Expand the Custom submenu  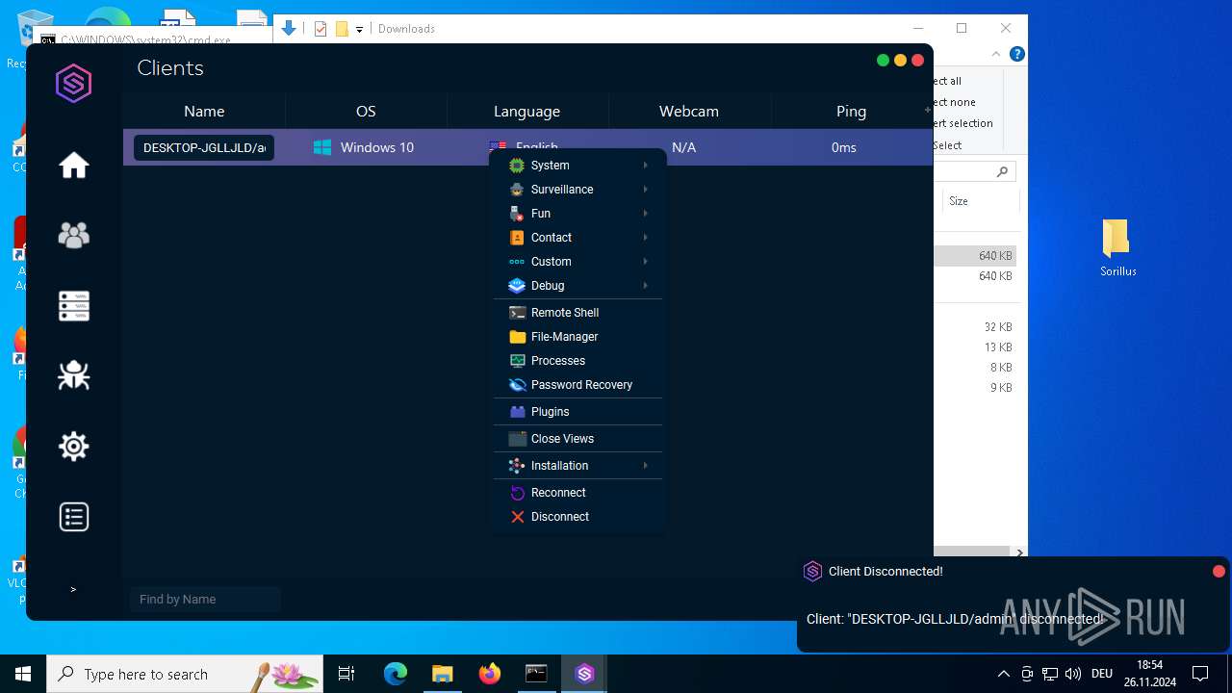(x=578, y=262)
